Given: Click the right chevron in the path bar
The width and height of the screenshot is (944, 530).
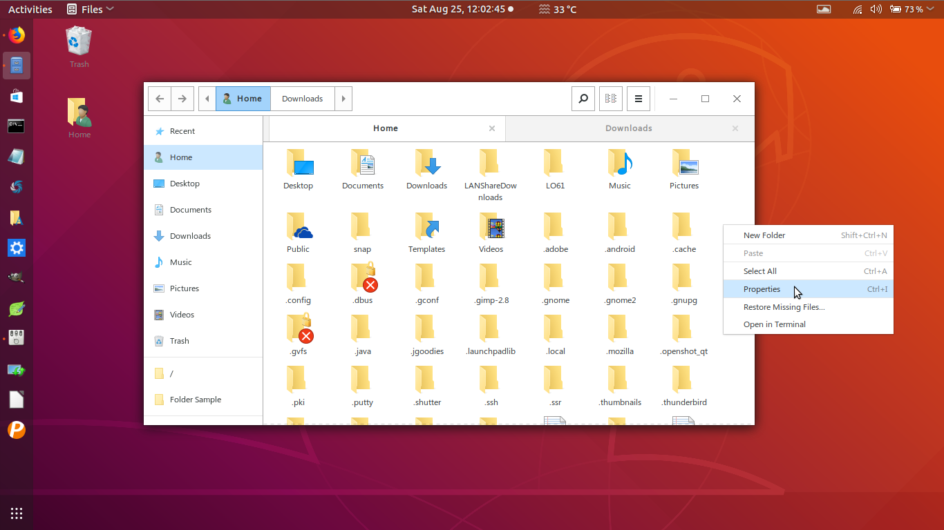Looking at the screenshot, I should coord(343,98).
